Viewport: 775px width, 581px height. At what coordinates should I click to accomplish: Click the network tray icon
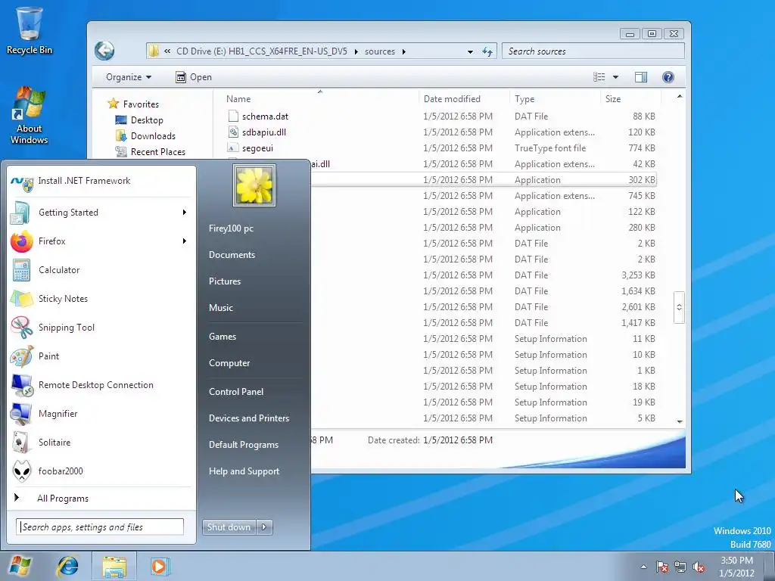(680, 567)
